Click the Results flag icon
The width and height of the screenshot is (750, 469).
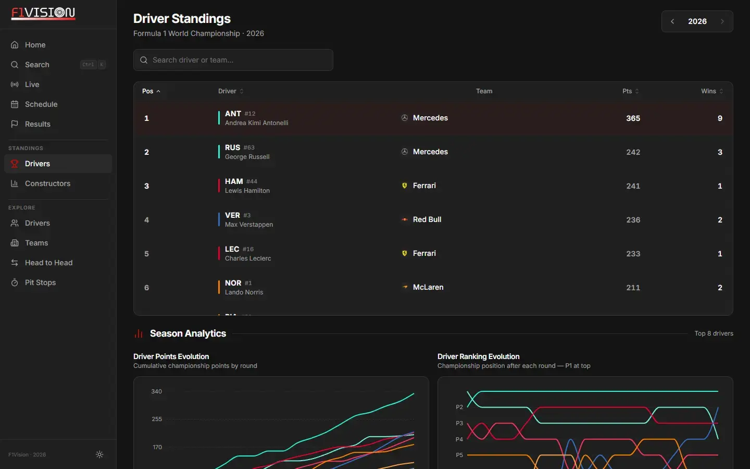point(15,124)
